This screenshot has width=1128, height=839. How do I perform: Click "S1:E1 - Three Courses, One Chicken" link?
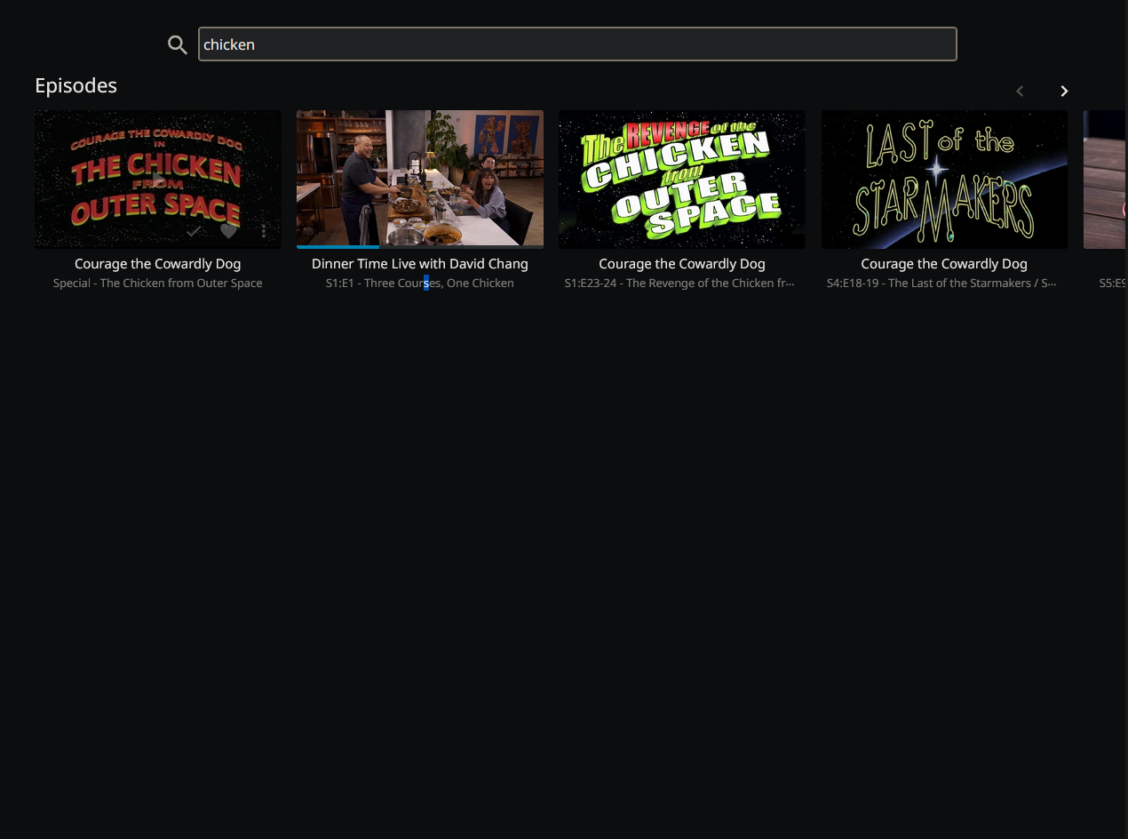point(419,284)
